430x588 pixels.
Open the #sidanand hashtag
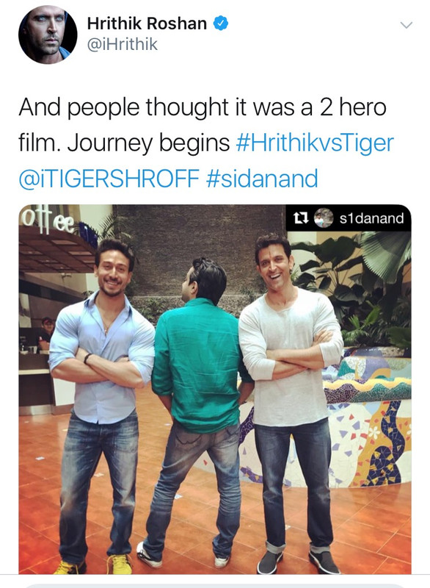262,178
